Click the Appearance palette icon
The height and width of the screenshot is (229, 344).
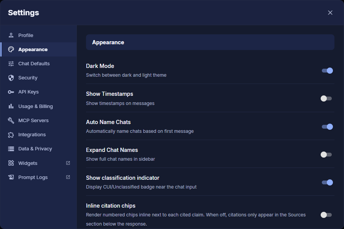tap(11, 50)
